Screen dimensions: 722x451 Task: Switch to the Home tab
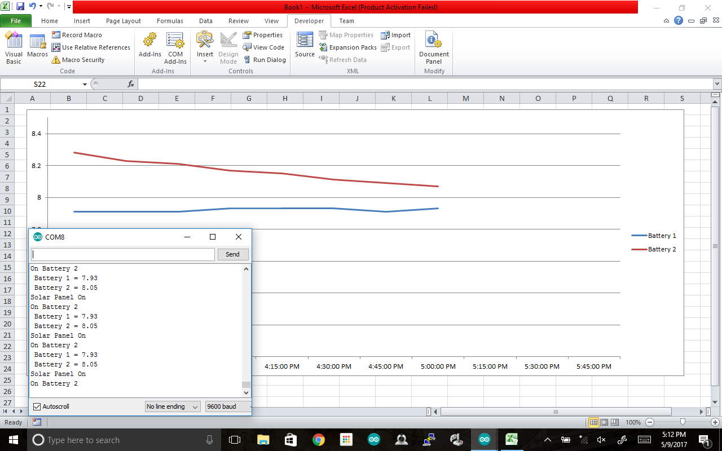pos(50,21)
